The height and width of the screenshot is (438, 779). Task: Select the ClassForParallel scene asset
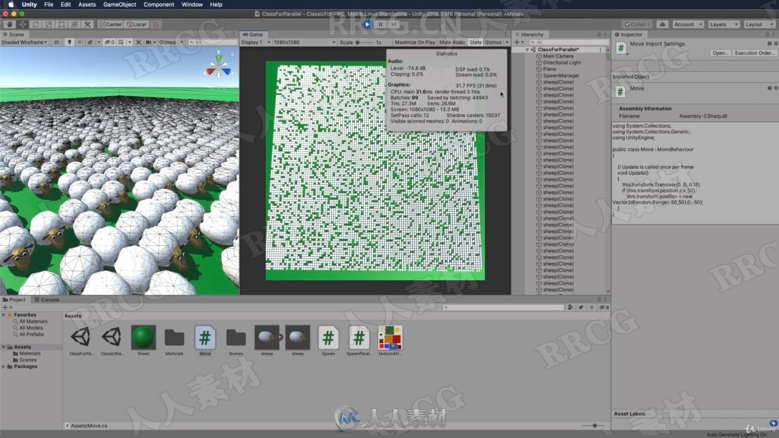tap(82, 338)
